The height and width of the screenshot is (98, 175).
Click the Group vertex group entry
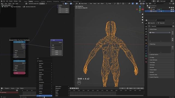pos(160,33)
